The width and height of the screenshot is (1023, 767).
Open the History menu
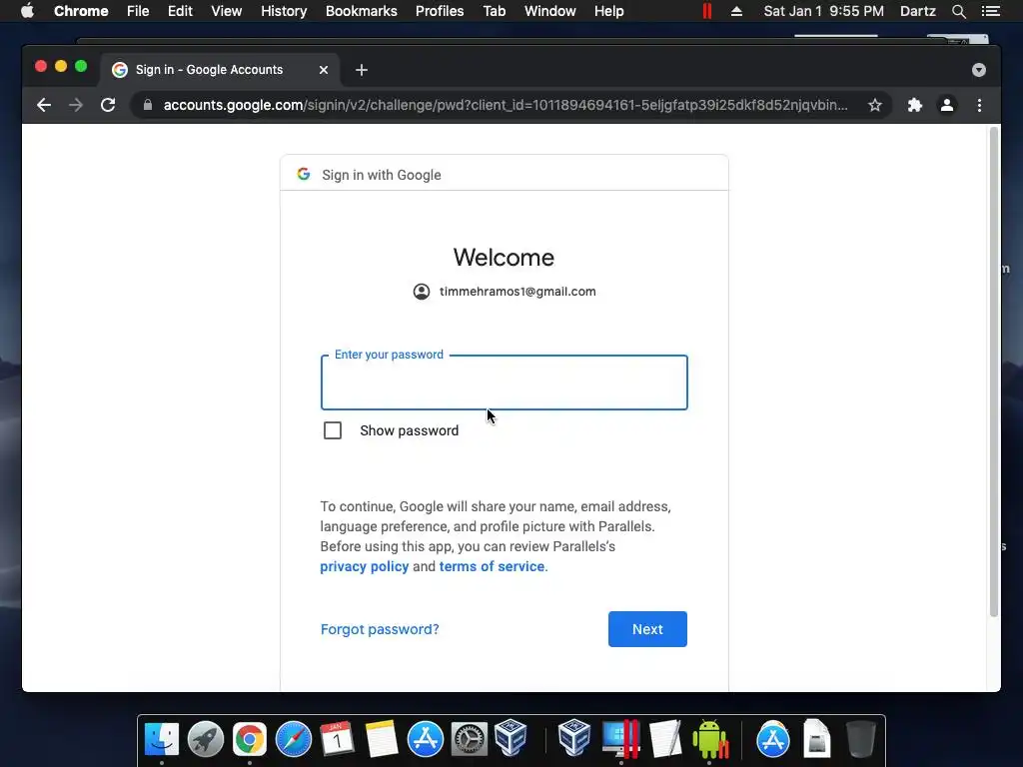284,11
